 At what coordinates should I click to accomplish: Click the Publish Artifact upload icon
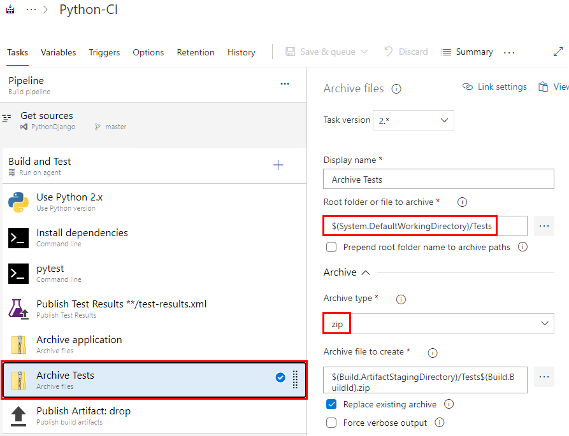[18, 416]
